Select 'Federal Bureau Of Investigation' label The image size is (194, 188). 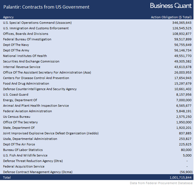(x=27, y=39)
